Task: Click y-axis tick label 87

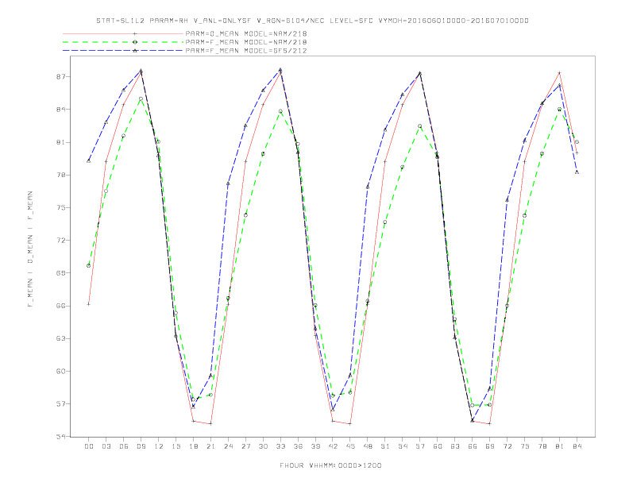Action: (x=61, y=76)
